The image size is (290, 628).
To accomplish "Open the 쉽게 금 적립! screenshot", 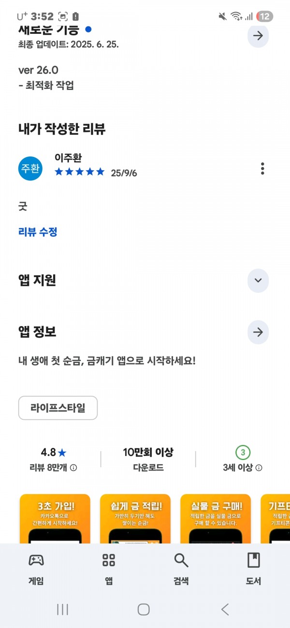I will [135, 519].
